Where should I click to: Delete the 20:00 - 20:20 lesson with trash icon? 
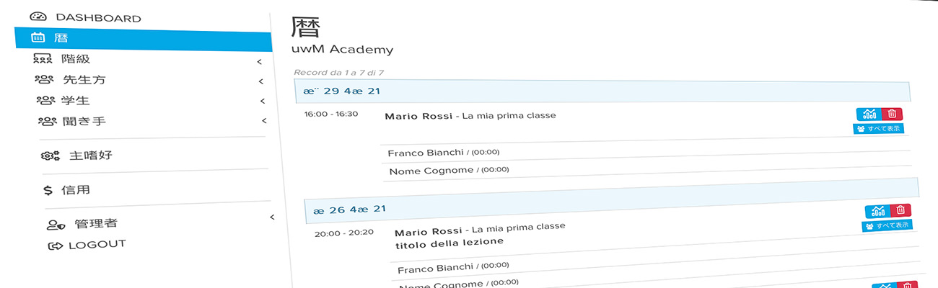(900, 210)
